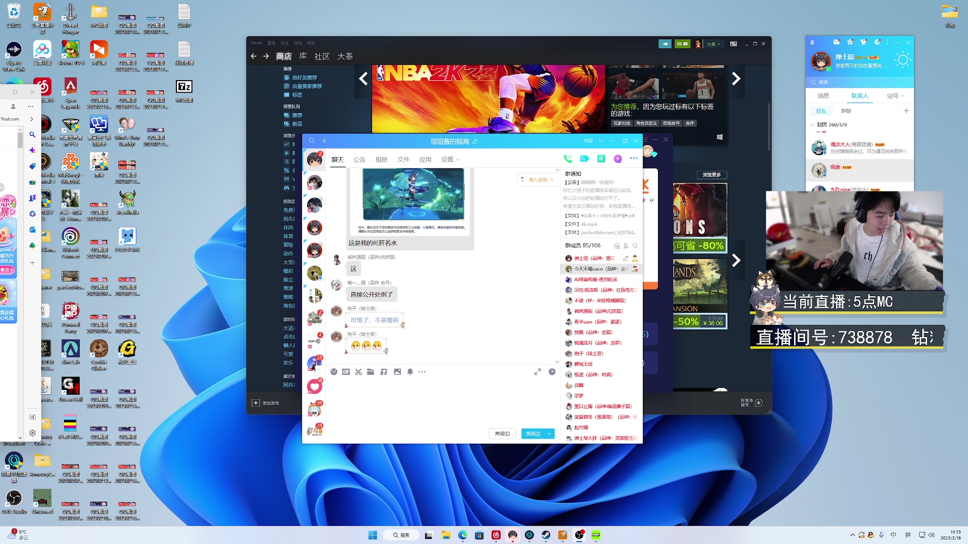
Task: Open chat message history clock icon
Action: 552,372
